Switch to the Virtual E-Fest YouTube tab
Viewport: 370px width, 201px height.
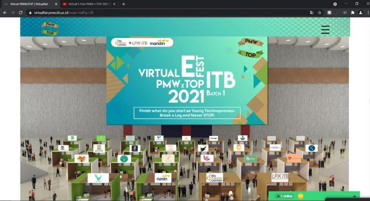(89, 4)
